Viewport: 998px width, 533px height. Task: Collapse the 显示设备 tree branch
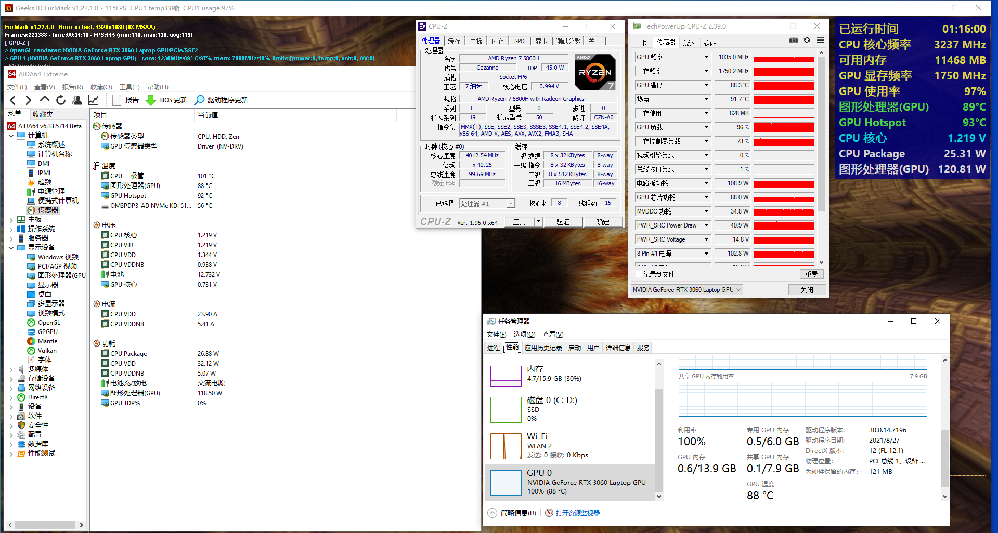click(x=11, y=247)
